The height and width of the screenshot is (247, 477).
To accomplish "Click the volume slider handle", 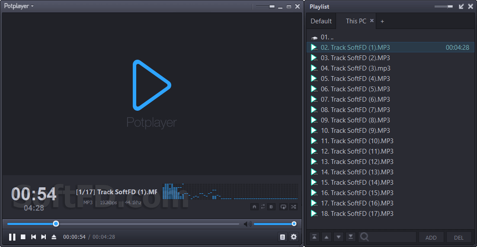I will (294, 224).
